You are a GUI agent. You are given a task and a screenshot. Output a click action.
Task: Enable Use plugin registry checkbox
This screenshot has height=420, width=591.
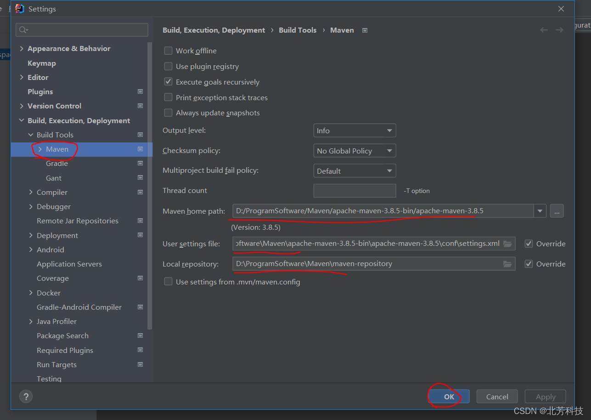pyautogui.click(x=169, y=66)
